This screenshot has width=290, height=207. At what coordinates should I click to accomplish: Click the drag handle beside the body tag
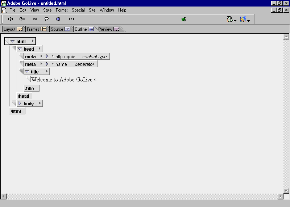[x=14, y=103]
